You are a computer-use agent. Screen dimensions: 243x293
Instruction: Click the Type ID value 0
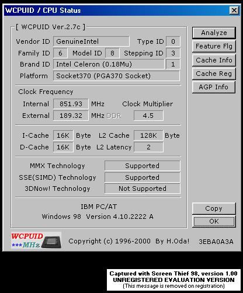[x=173, y=41]
